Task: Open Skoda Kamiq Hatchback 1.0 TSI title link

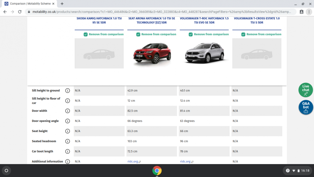Action: click(99, 20)
